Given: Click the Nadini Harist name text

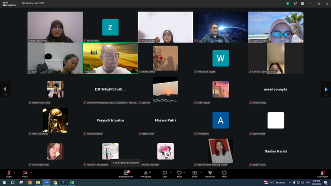Looking at the screenshot, I should coord(276,151).
